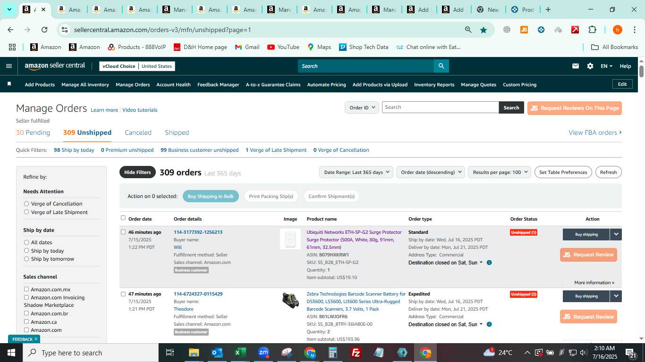Select the Verge of Cancellation radio button
The height and width of the screenshot is (362, 645).
click(26, 204)
